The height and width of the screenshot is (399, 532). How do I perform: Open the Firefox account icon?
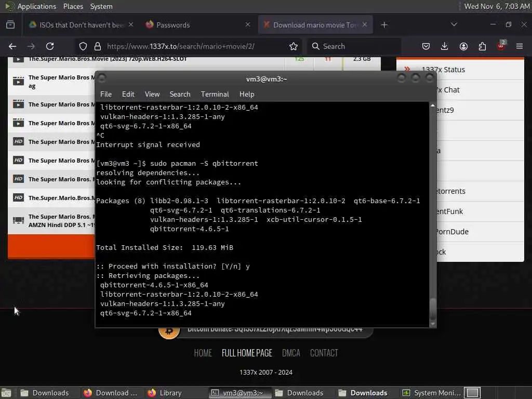click(x=463, y=46)
